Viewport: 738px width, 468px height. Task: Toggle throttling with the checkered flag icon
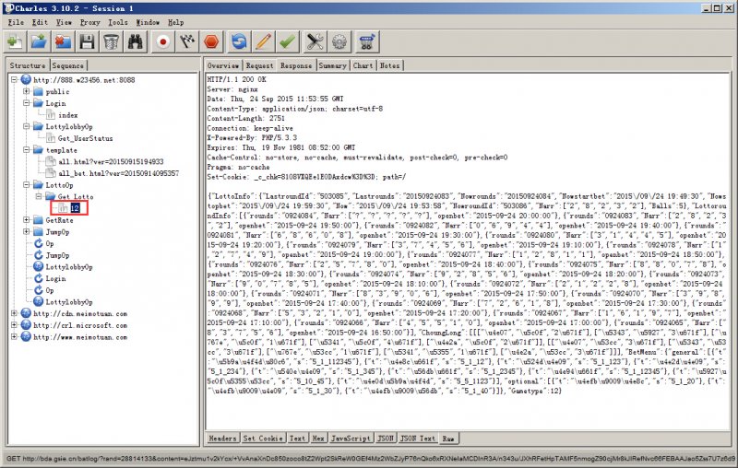(x=187, y=41)
